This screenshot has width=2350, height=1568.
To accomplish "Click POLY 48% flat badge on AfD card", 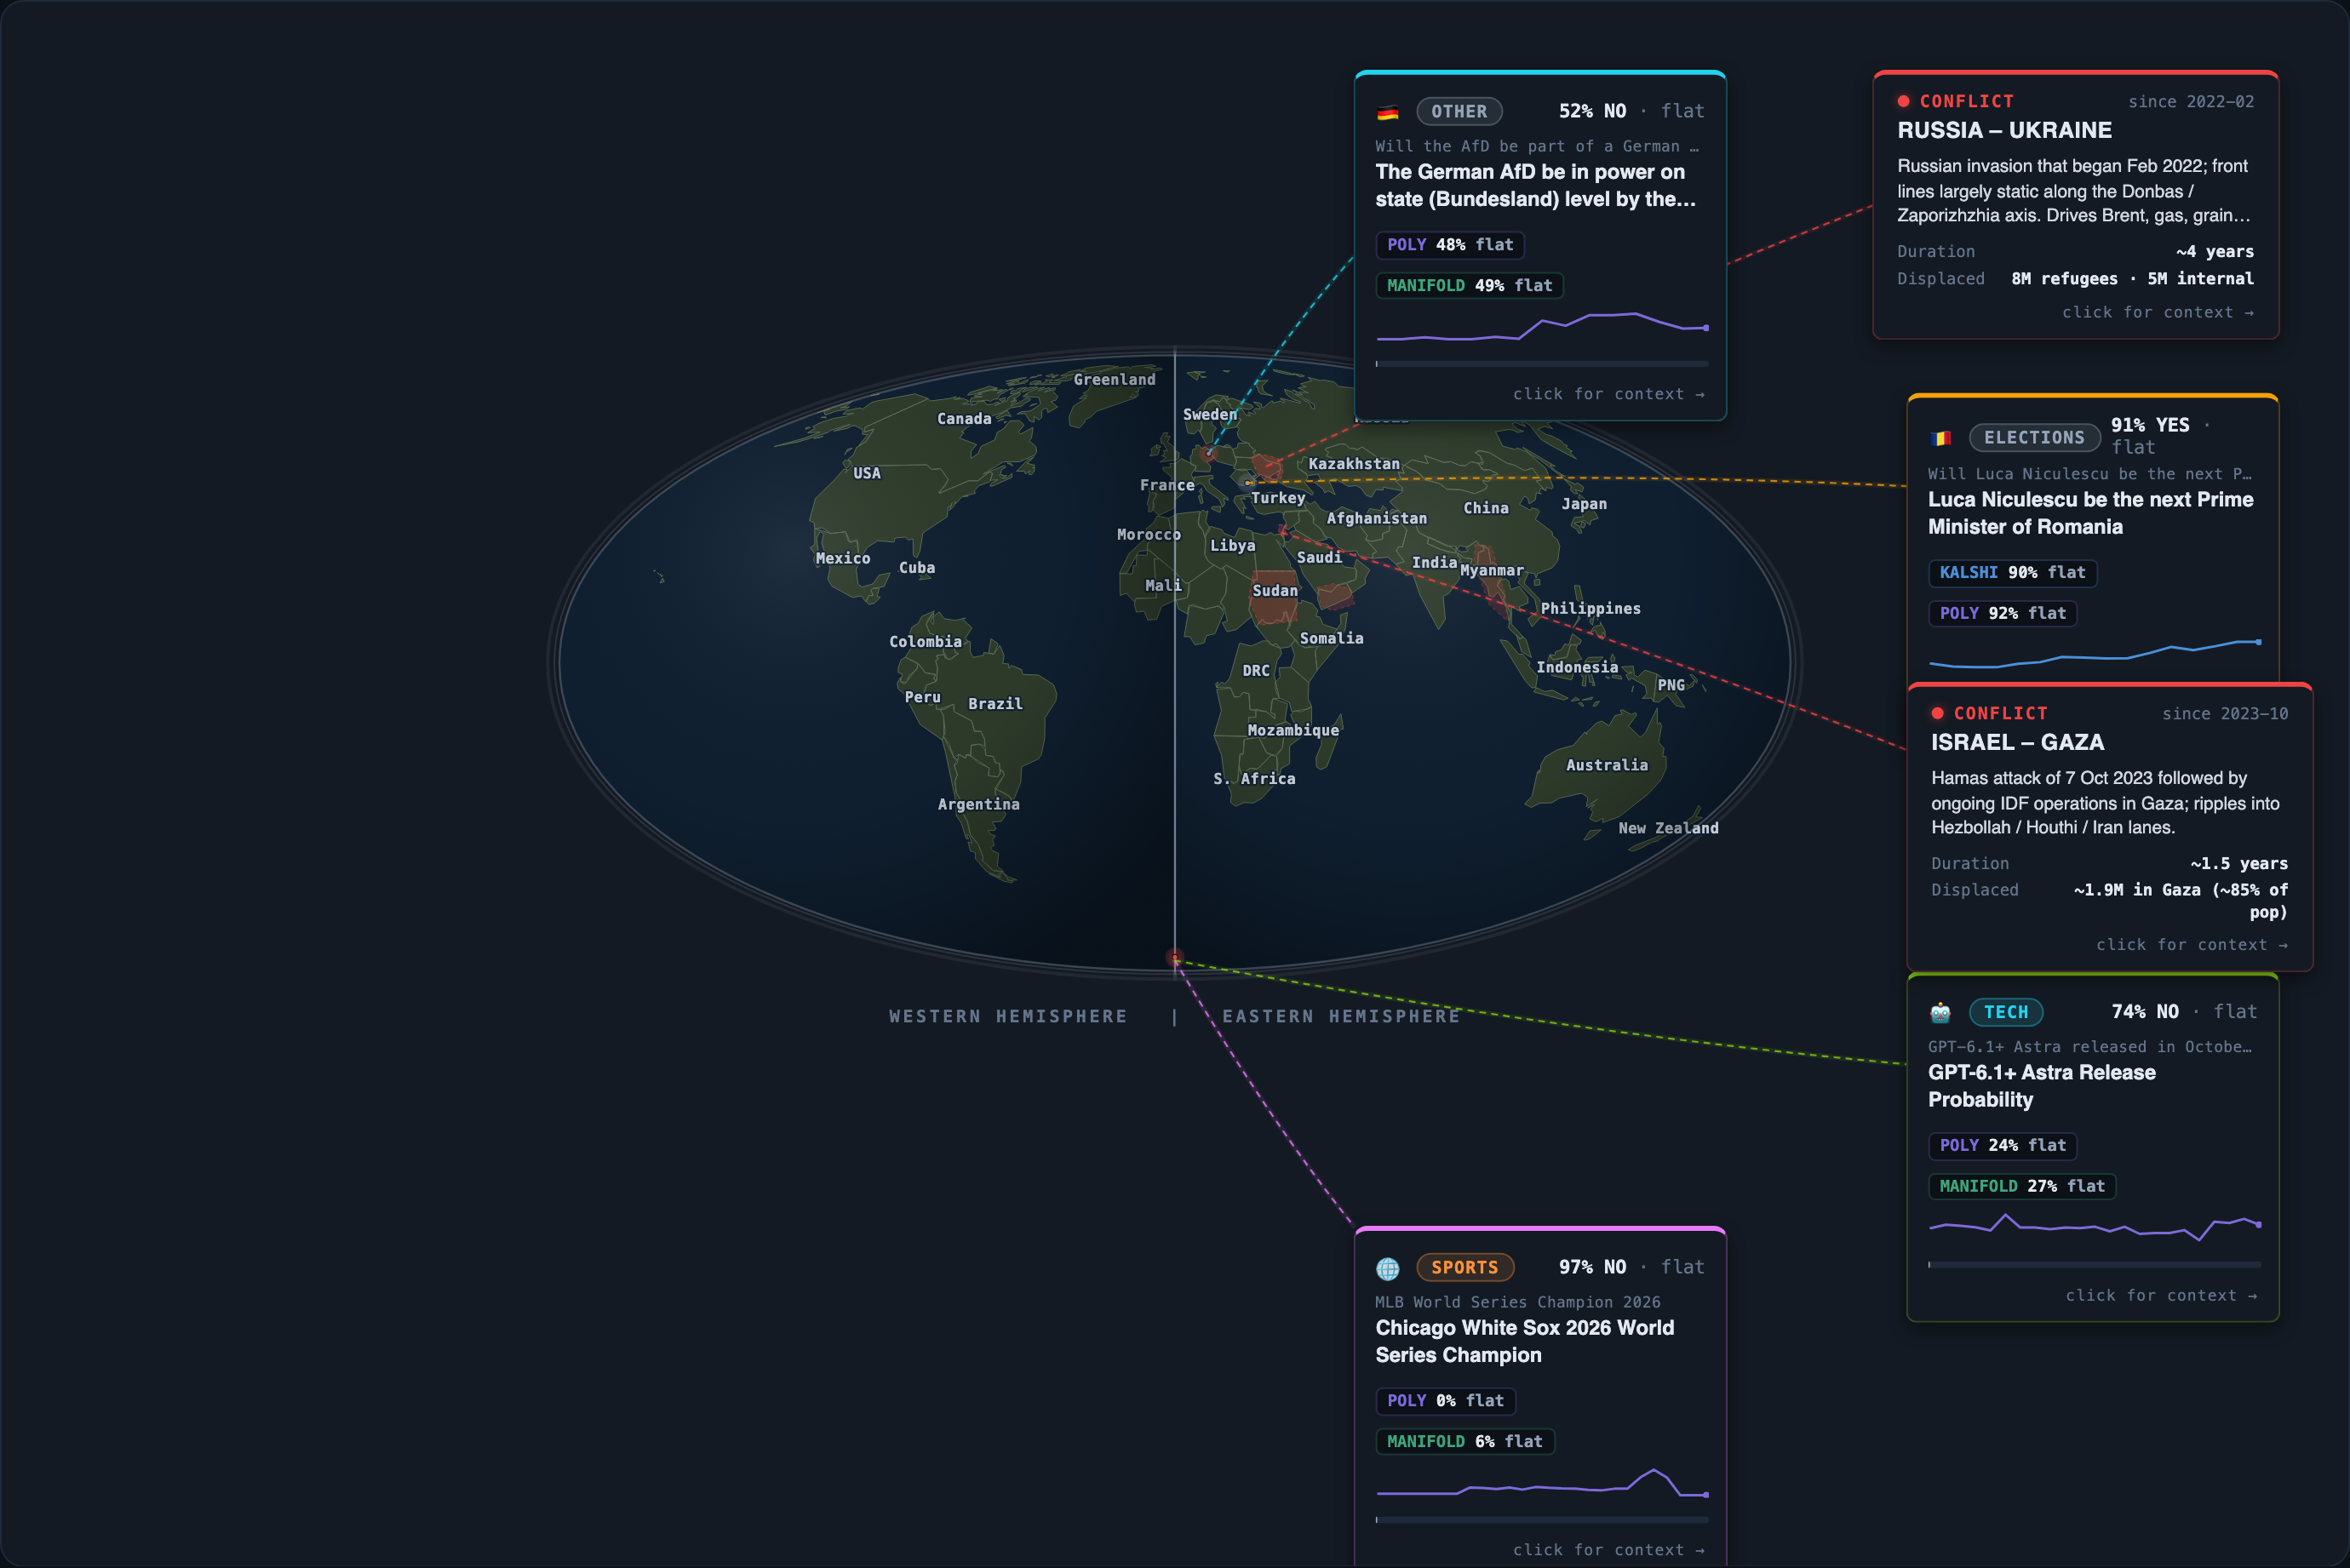I will [x=1450, y=245].
